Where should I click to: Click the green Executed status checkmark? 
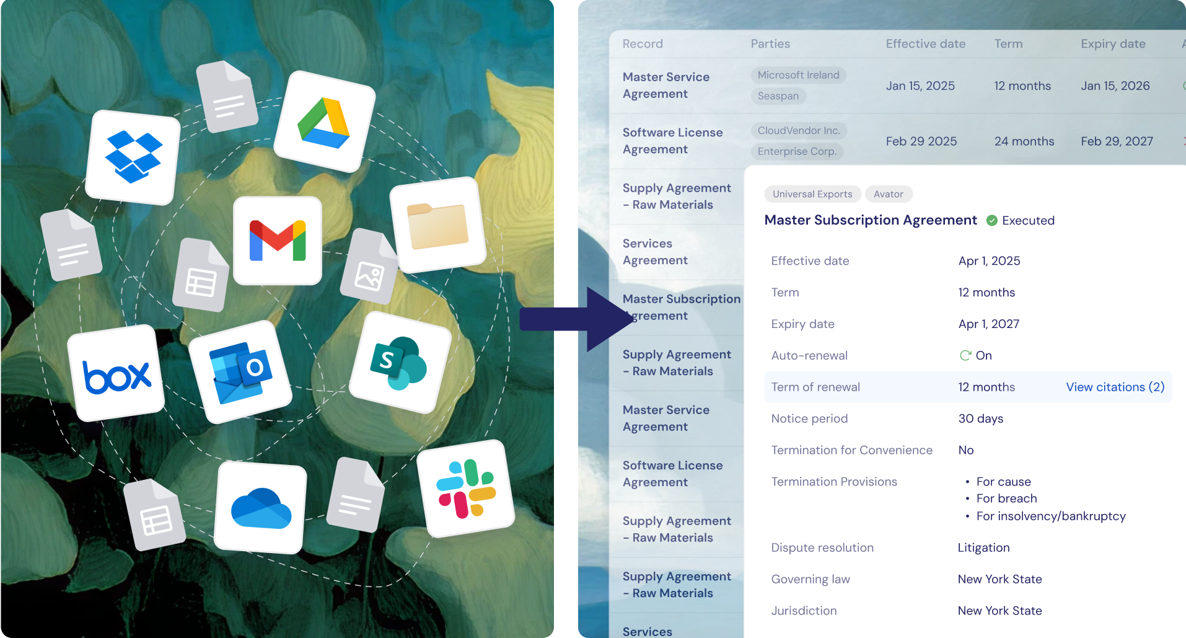(991, 221)
